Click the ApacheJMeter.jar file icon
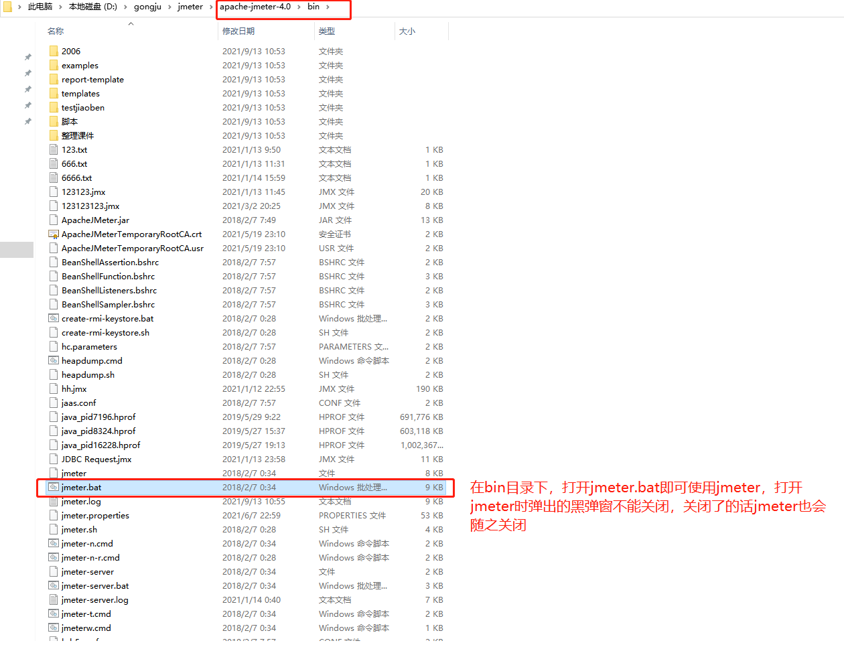The width and height of the screenshot is (844, 645). tap(54, 220)
